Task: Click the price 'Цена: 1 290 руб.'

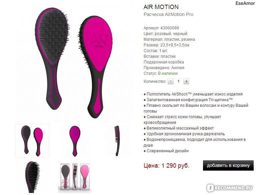Action: [x=166, y=166]
